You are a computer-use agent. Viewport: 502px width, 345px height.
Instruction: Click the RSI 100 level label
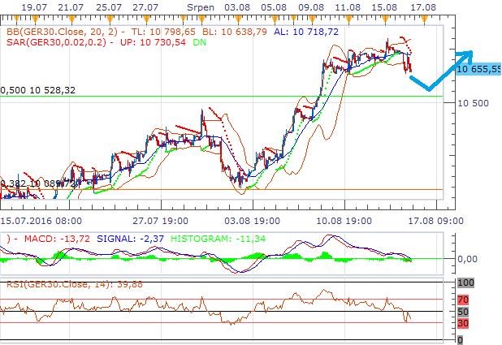465,282
